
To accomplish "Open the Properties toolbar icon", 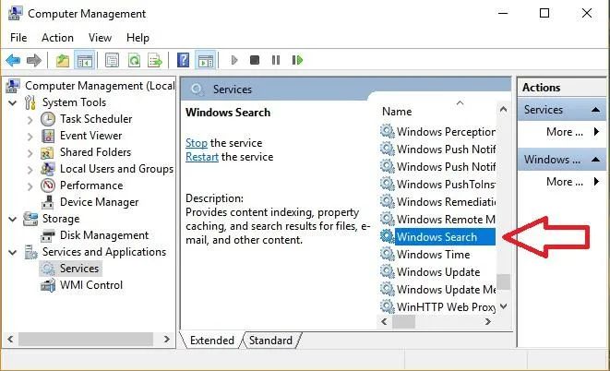I will click(112, 60).
